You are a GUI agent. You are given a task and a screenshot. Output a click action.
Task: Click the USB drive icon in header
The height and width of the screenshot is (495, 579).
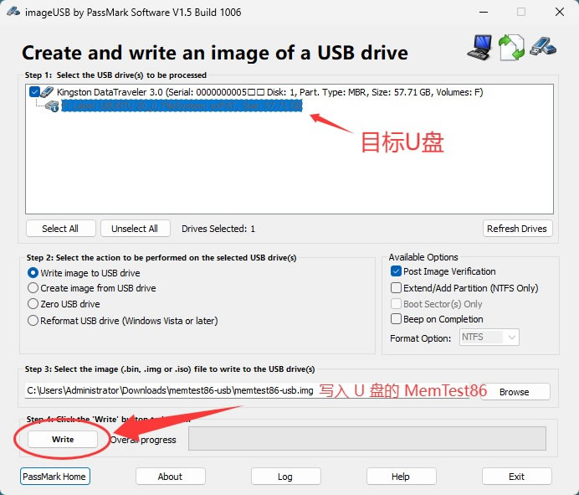543,47
